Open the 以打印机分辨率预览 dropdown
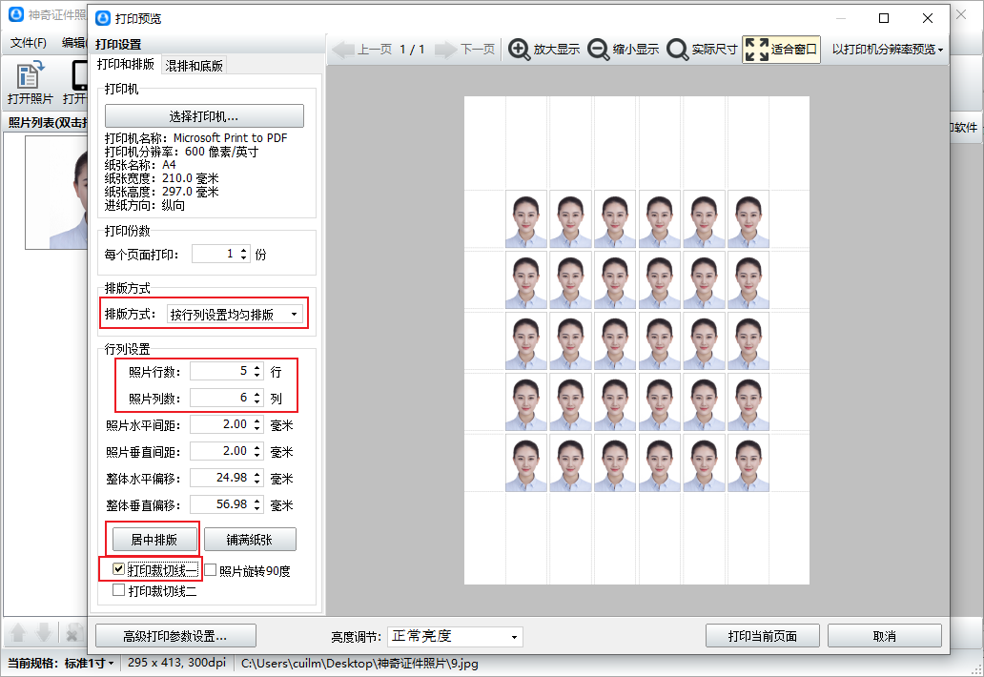Viewport: 984px width, 677px height. (887, 50)
